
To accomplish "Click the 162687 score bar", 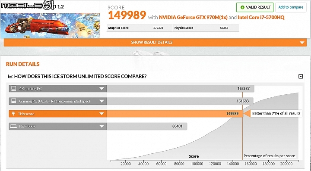I will (180, 89).
